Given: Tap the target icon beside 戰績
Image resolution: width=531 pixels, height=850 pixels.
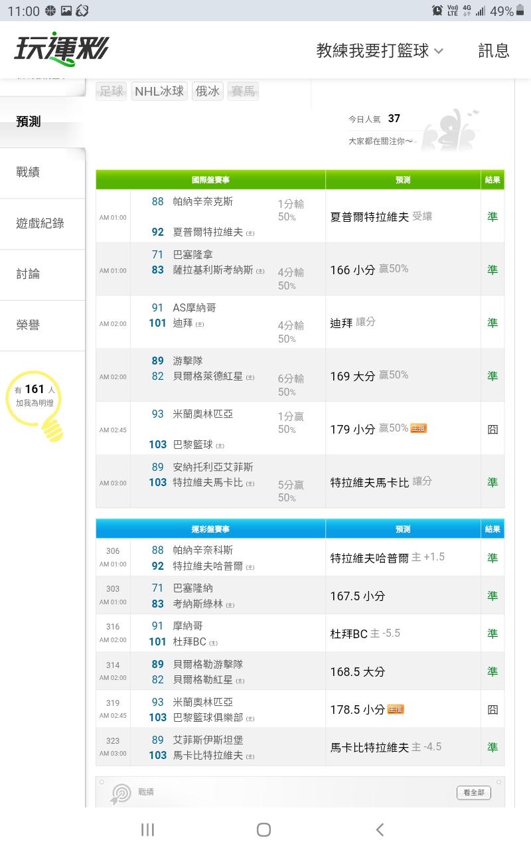Looking at the screenshot, I should 121,792.
